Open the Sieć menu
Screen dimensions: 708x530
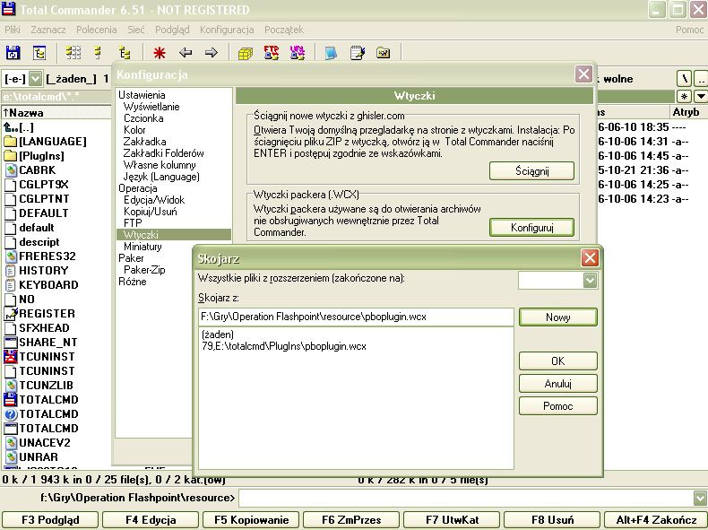pyautogui.click(x=136, y=30)
